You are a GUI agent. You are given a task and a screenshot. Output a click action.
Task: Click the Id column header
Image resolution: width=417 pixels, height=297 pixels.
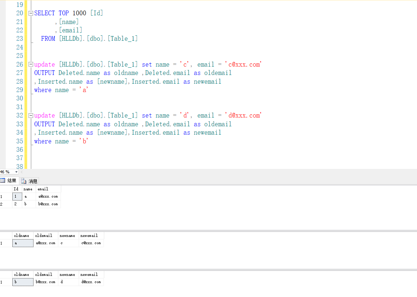pyautogui.click(x=17, y=189)
